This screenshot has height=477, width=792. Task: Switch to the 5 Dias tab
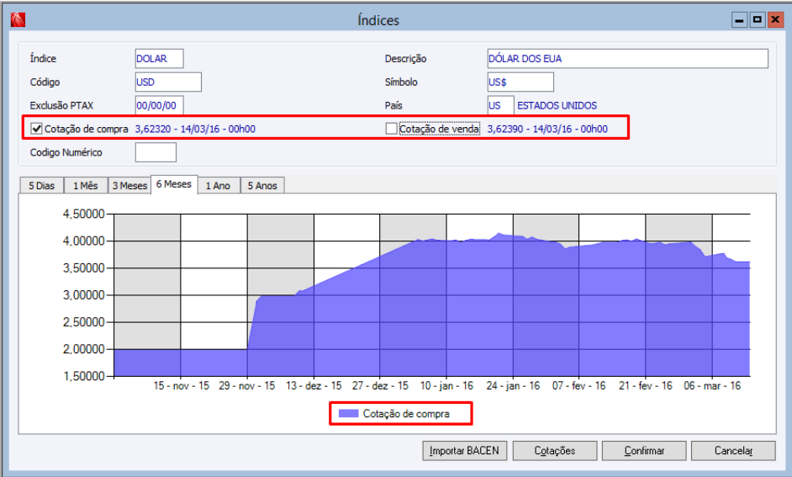41,185
